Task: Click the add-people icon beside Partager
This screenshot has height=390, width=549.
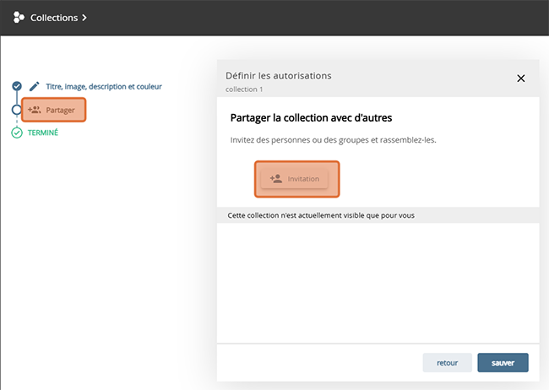Action: click(x=35, y=110)
